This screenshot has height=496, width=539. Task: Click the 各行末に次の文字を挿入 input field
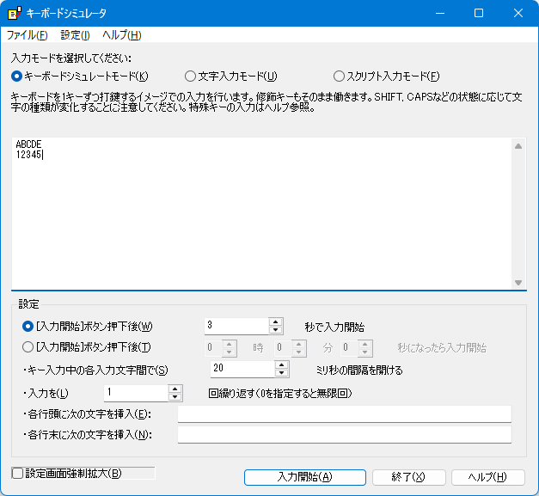(x=344, y=435)
